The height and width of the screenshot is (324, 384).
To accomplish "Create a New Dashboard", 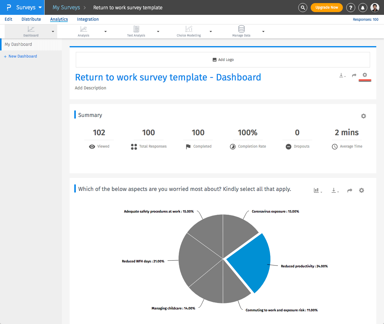I will pyautogui.click(x=21, y=56).
